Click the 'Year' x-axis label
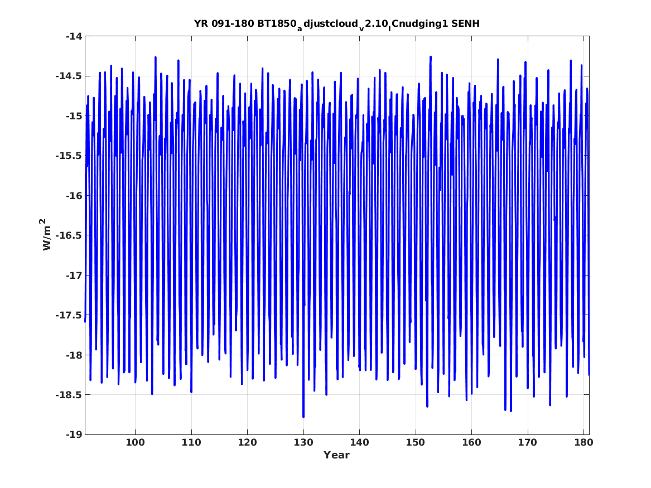 337,455
